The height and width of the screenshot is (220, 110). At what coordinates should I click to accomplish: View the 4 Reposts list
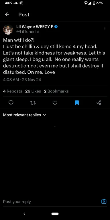coord(13,91)
